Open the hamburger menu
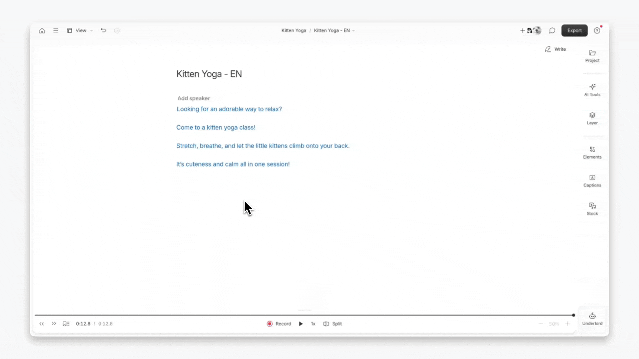This screenshot has height=359, width=639. pyautogui.click(x=56, y=30)
